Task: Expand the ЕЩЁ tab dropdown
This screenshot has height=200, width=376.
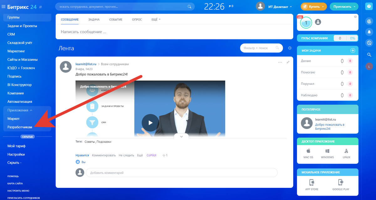Action: pos(156,20)
